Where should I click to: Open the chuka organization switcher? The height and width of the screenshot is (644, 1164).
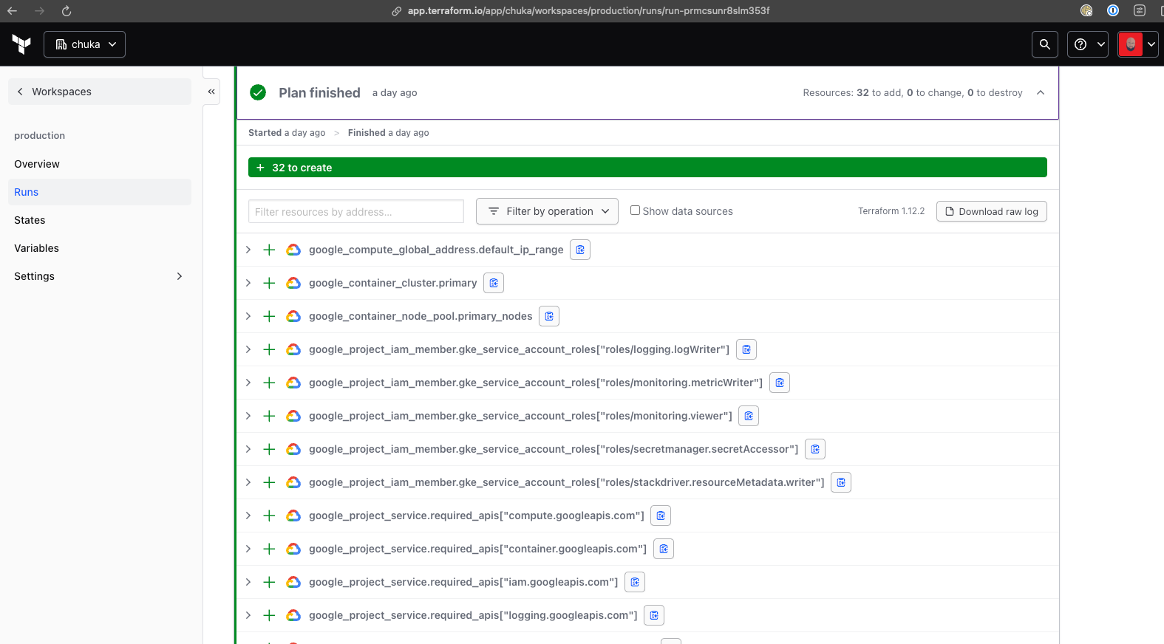coord(84,44)
